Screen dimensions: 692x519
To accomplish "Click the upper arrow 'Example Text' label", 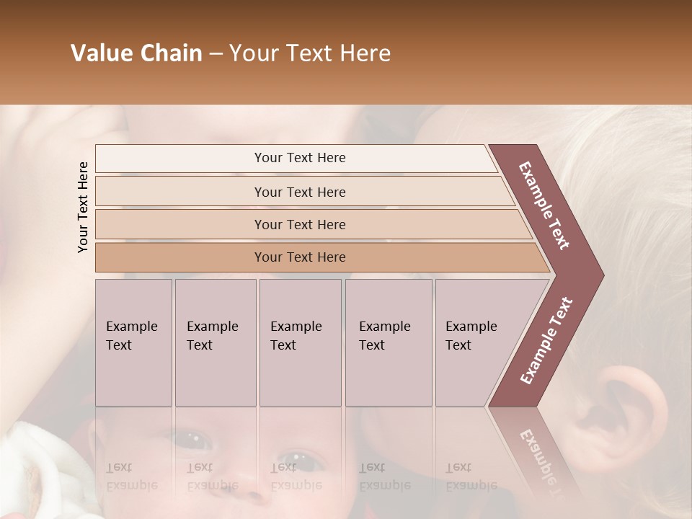I will 544,205.
